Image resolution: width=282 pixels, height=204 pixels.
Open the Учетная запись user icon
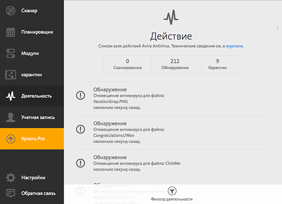point(11,118)
